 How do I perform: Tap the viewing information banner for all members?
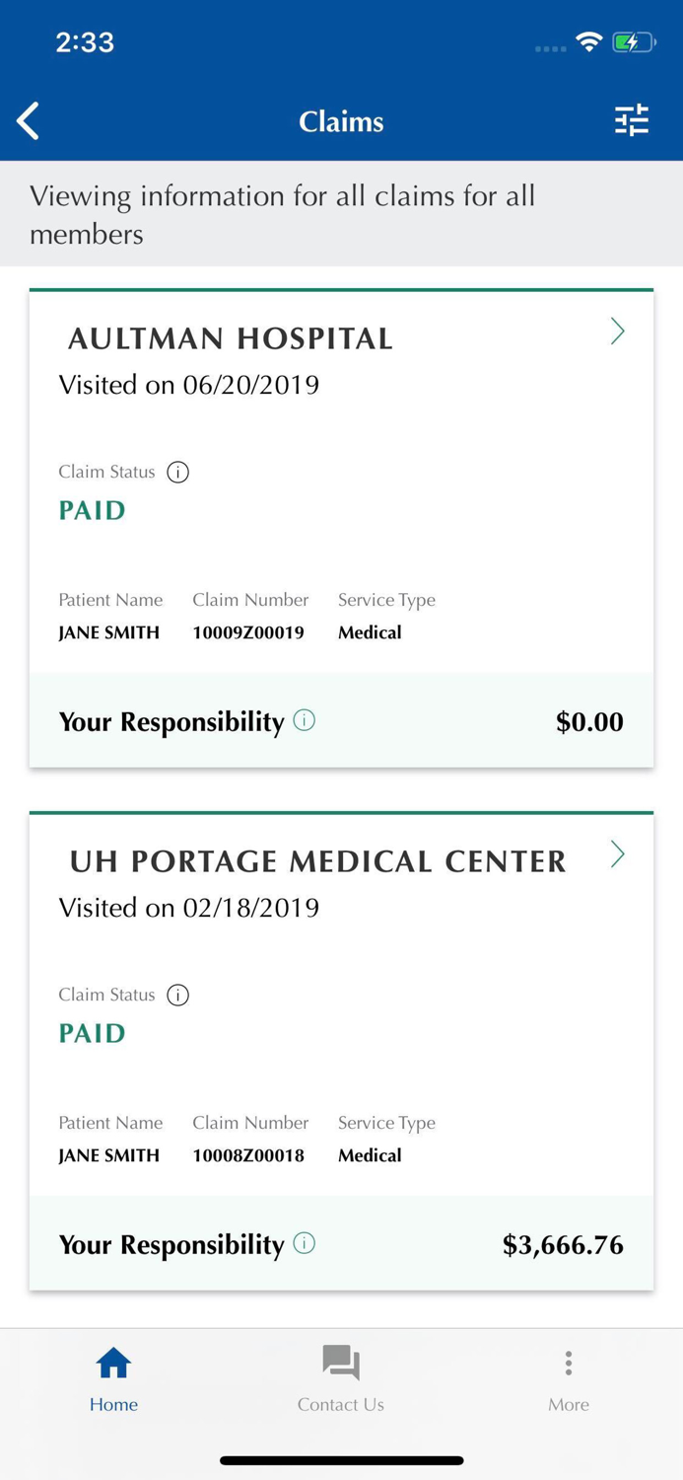[x=341, y=214]
